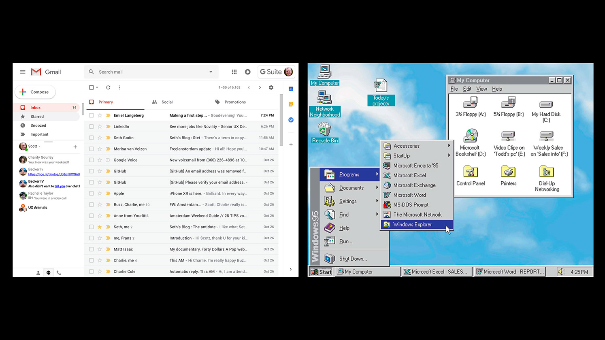Select Dial-Up Networking in My Computer
The image size is (605, 340).
[x=547, y=178]
